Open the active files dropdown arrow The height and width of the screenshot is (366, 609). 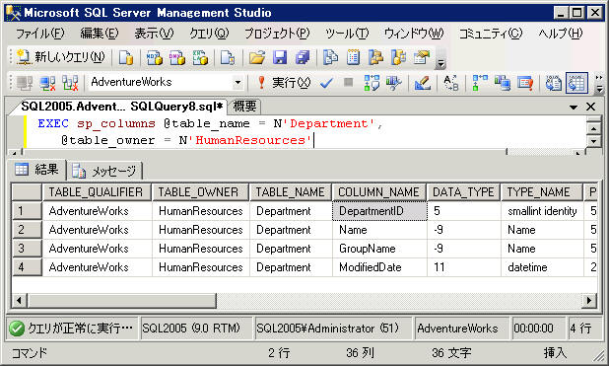click(x=574, y=107)
